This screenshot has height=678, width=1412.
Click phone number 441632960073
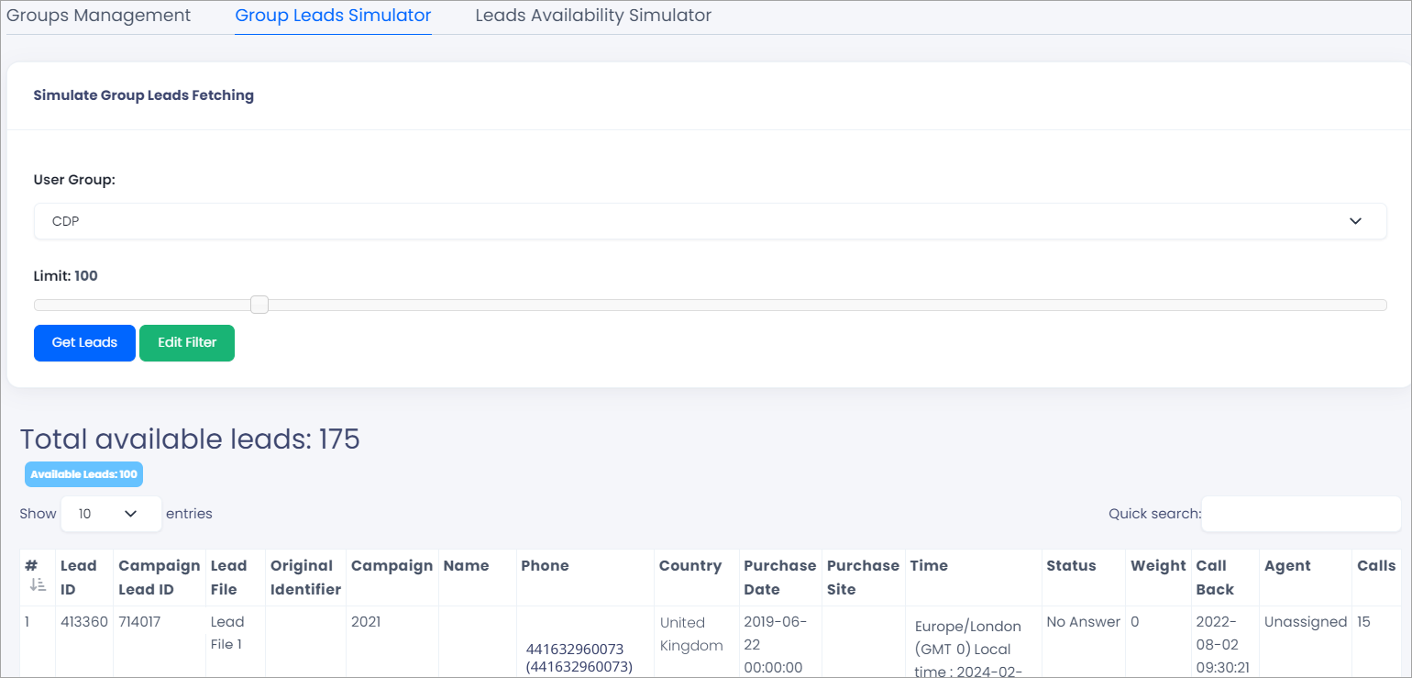click(575, 650)
